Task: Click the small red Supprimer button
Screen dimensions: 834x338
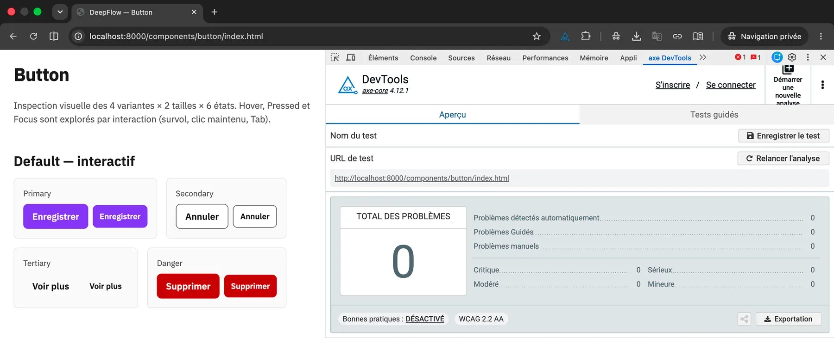Action: 250,286
